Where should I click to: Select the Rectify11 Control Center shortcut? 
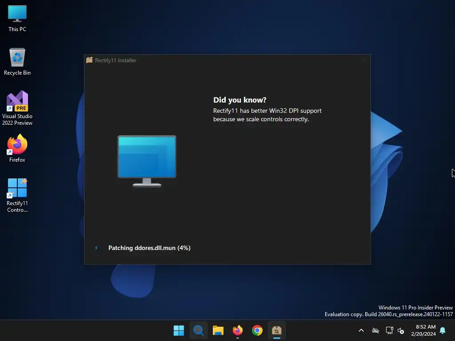tap(17, 195)
